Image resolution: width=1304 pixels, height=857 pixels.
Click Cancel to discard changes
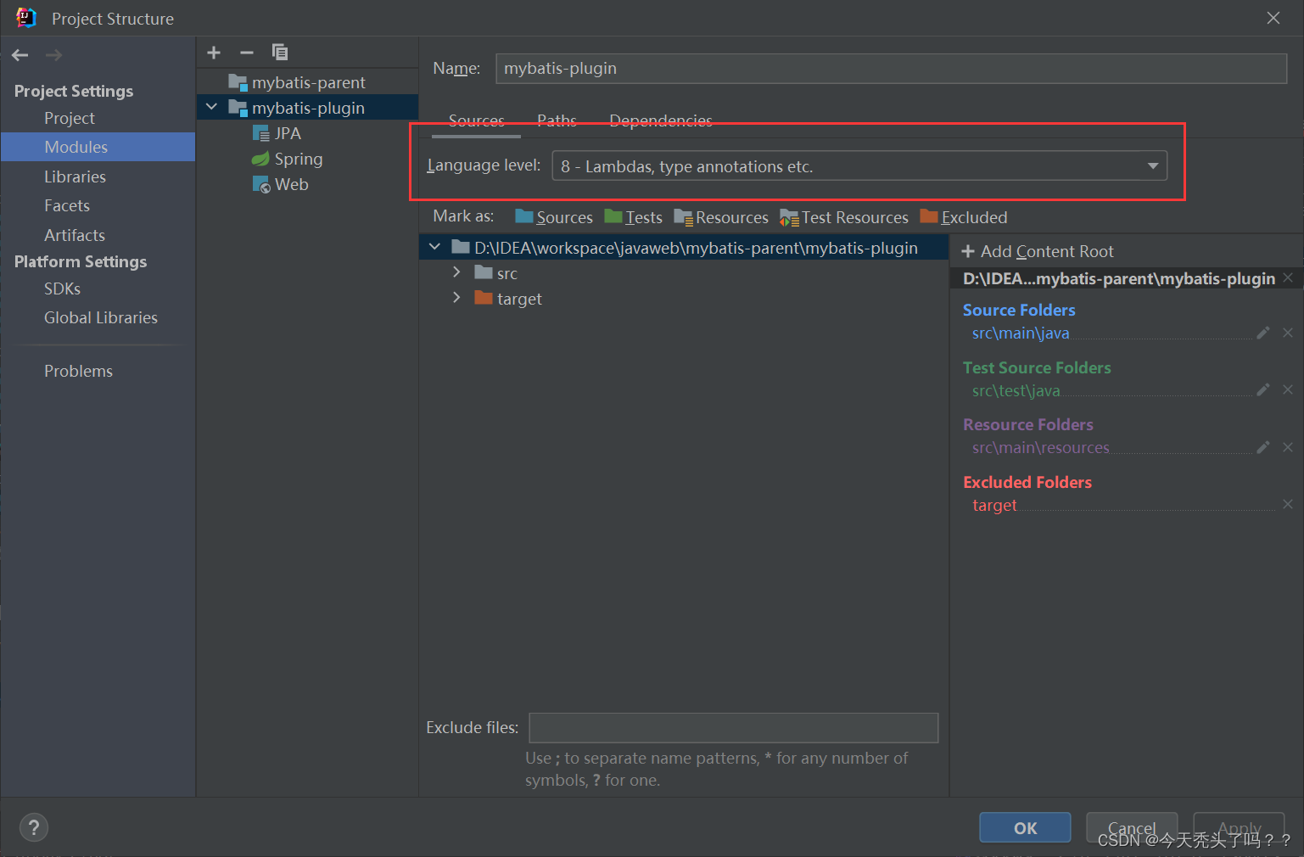1132,827
